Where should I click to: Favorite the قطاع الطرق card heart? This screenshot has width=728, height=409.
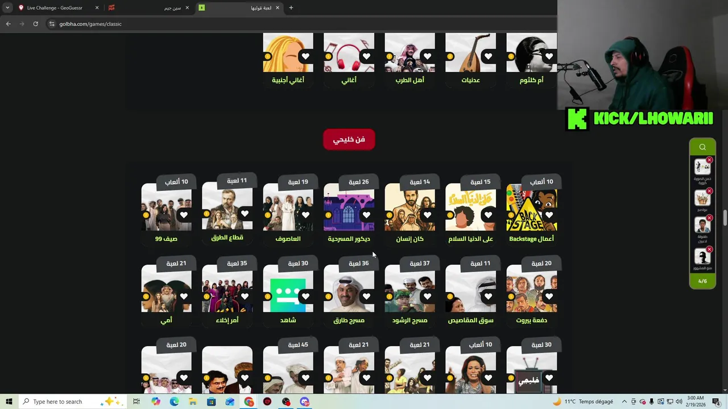(x=245, y=214)
